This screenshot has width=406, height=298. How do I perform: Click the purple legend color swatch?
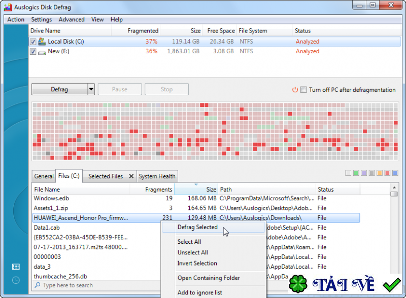point(364,173)
